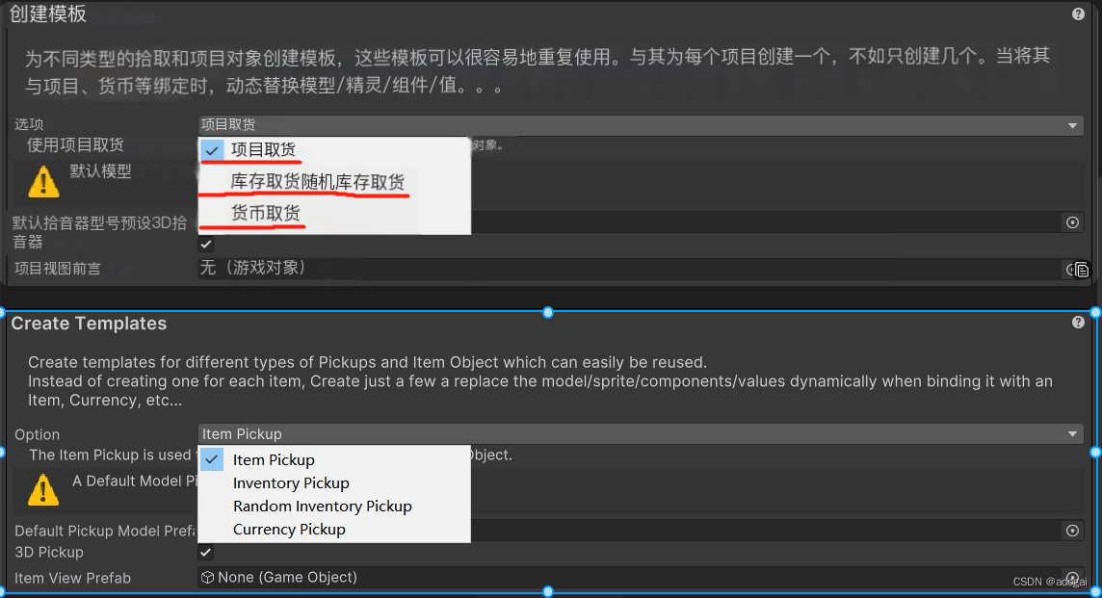Select the checked 项目取货 menu entry
Viewport: 1102px width, 598px height.
334,149
